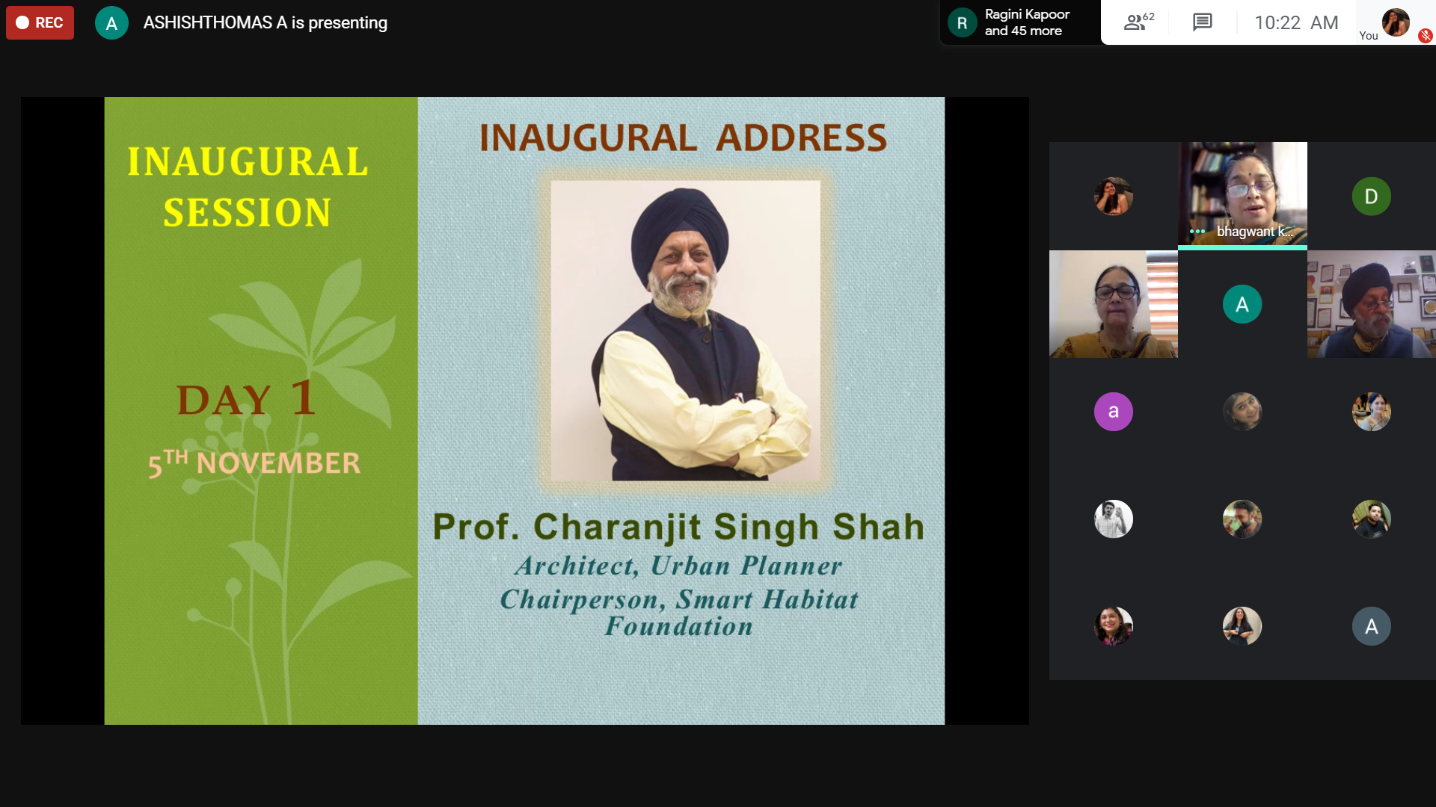Click the Inaugural Address presentation slide

coord(524,410)
